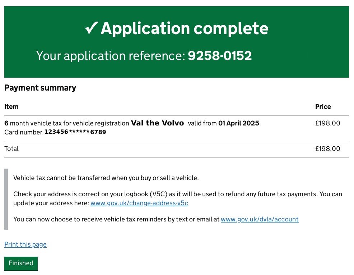Click the Your application reference label
The image size is (354, 275).
111,56
